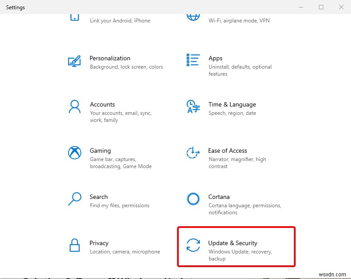Click 'Wi-Fi, airplane mode, VPN' text
Image resolution: width=351 pixels, height=279 pixels.
point(239,21)
